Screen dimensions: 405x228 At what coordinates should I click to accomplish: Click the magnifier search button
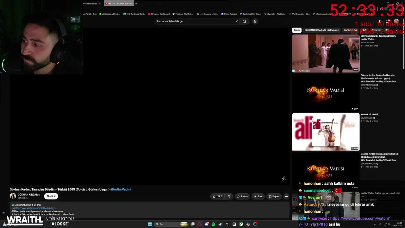coord(244,22)
